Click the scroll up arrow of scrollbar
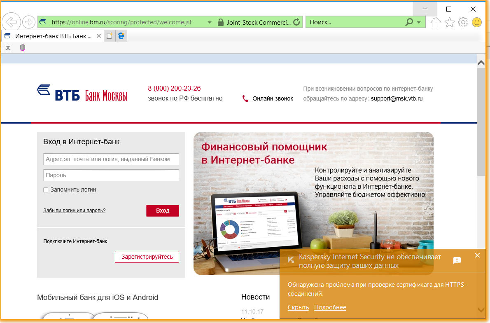This screenshot has height=323, width=490. 481,63
